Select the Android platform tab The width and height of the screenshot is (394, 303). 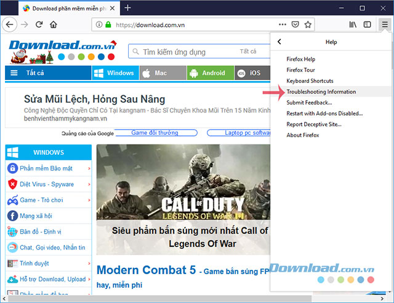(x=211, y=73)
